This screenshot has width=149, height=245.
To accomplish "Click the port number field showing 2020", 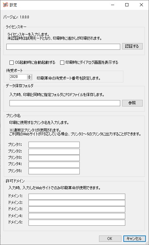I will (18, 77).
